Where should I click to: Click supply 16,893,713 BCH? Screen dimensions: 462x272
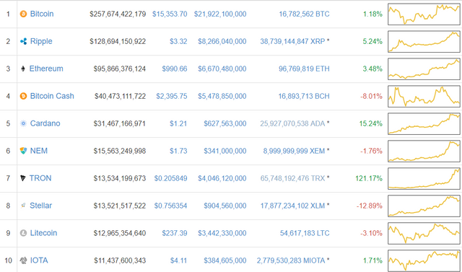(304, 96)
